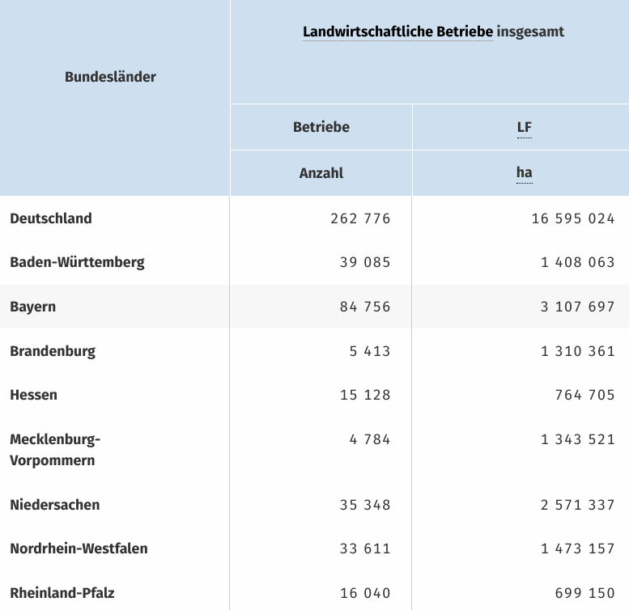Click the underlined 'Landwirtschaftliche Betriebe' header term
This screenshot has width=629, height=610.
pos(397,32)
